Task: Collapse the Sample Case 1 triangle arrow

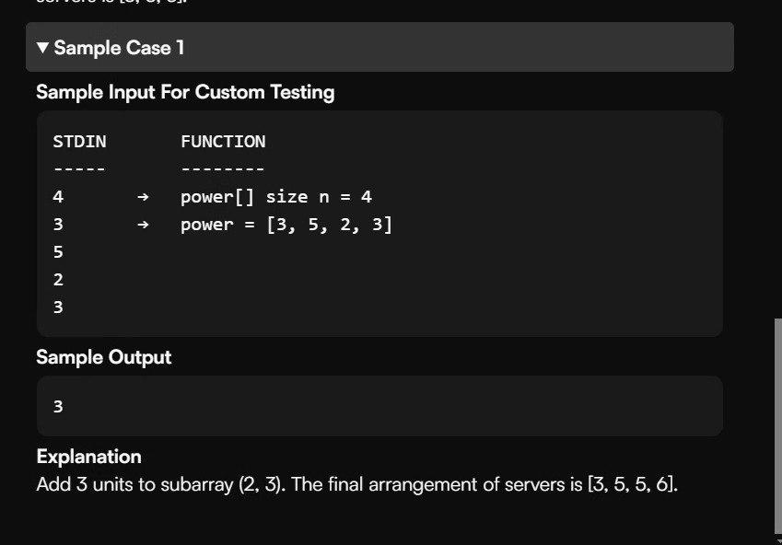Action: (x=42, y=48)
